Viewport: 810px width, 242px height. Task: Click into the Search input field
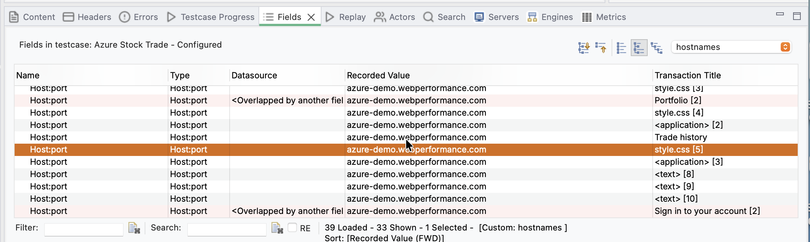227,229
